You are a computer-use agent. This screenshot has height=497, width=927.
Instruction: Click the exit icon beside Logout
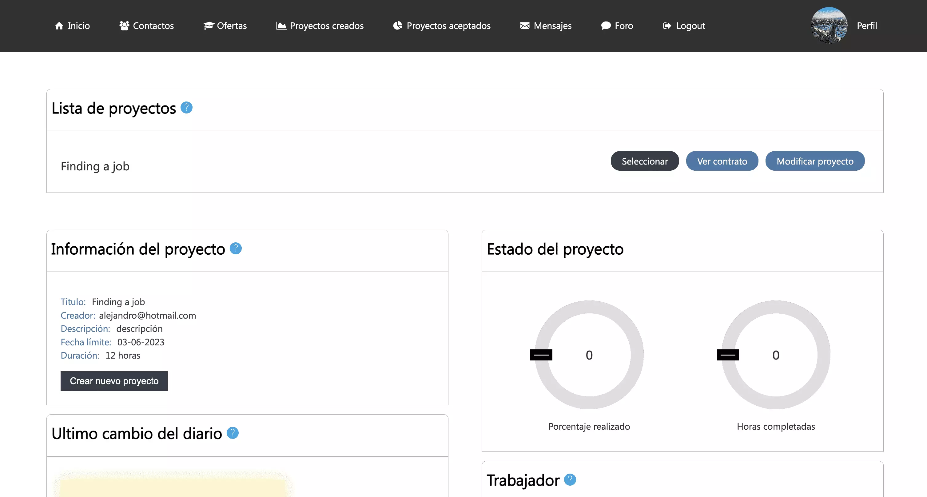(x=667, y=26)
